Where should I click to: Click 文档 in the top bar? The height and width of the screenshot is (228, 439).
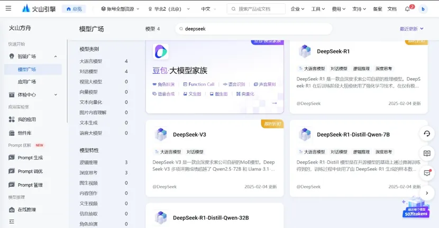(392, 9)
